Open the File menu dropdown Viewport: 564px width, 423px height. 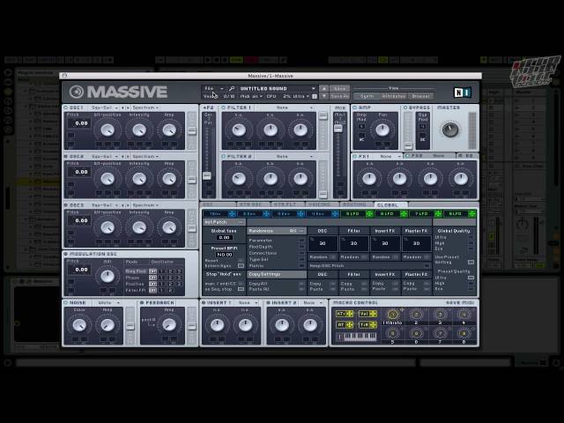214,88
